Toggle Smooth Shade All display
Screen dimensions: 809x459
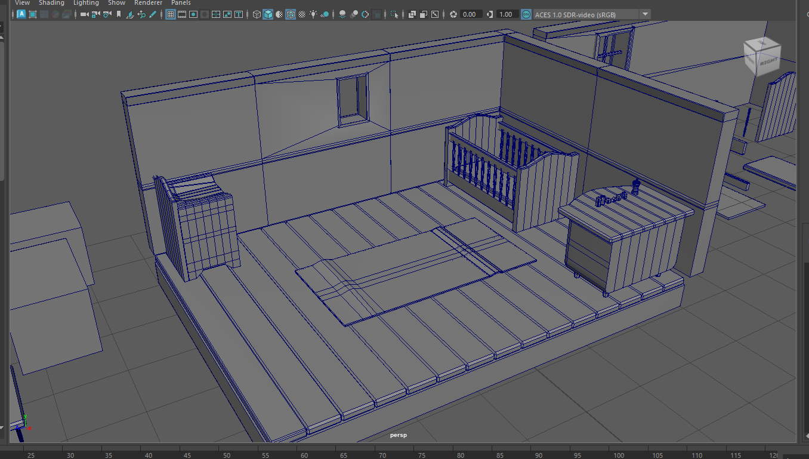[268, 14]
